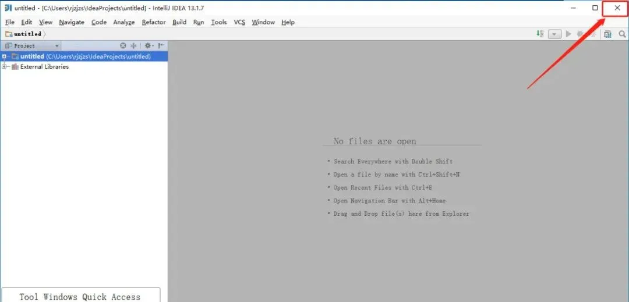The width and height of the screenshot is (629, 302).
Task: Open the run configuration dropdown
Action: pos(554,34)
